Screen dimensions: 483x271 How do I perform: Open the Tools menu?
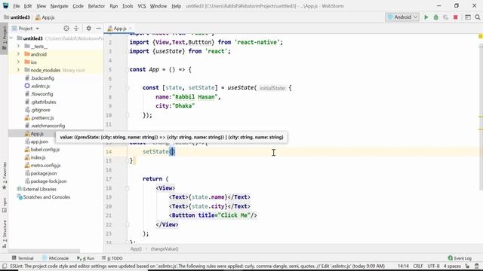coord(128,6)
